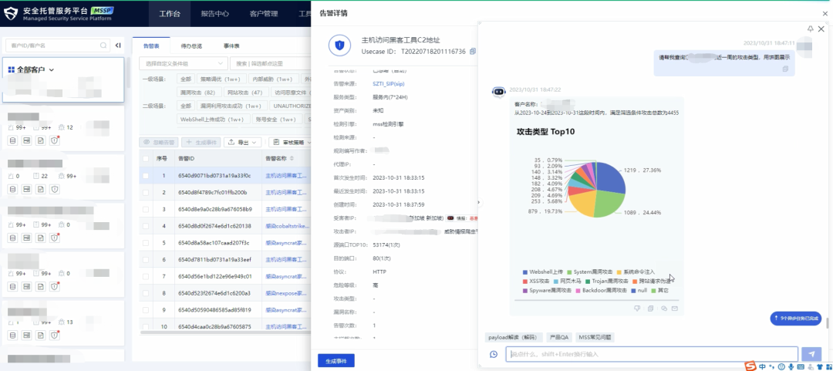Viewport: 833px width, 371px height.
Task: Click blue 生成事件 button in alert details
Action: (x=336, y=360)
